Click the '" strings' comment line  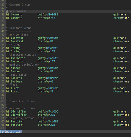pos(13,45)
